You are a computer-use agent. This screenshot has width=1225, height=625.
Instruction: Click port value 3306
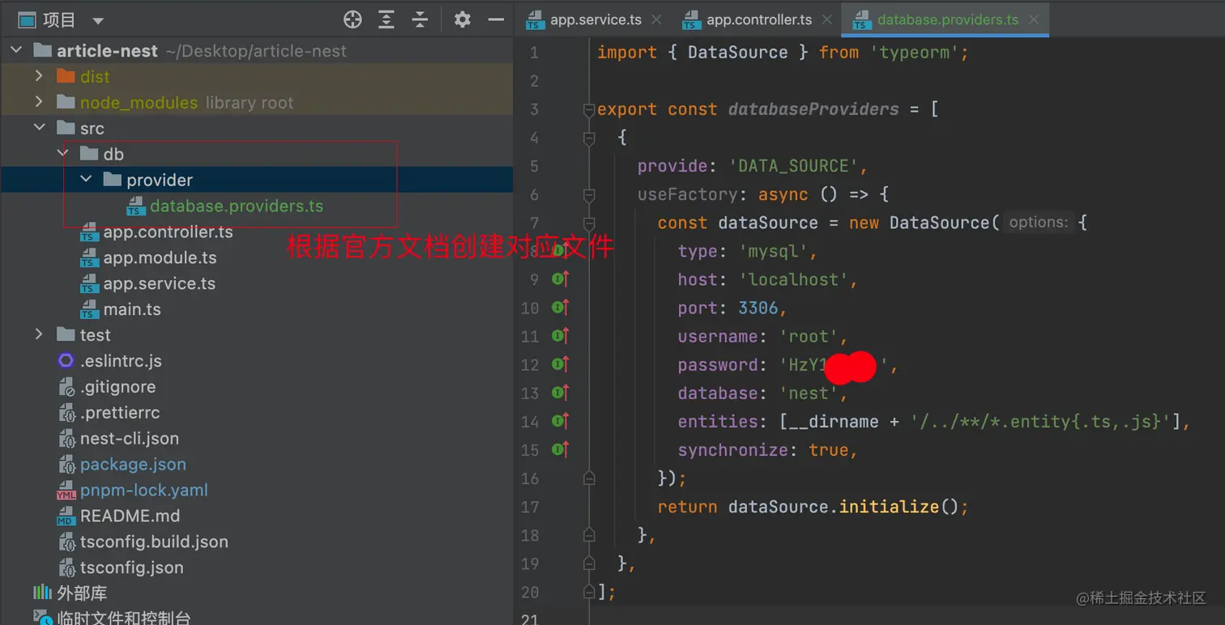[x=758, y=308]
